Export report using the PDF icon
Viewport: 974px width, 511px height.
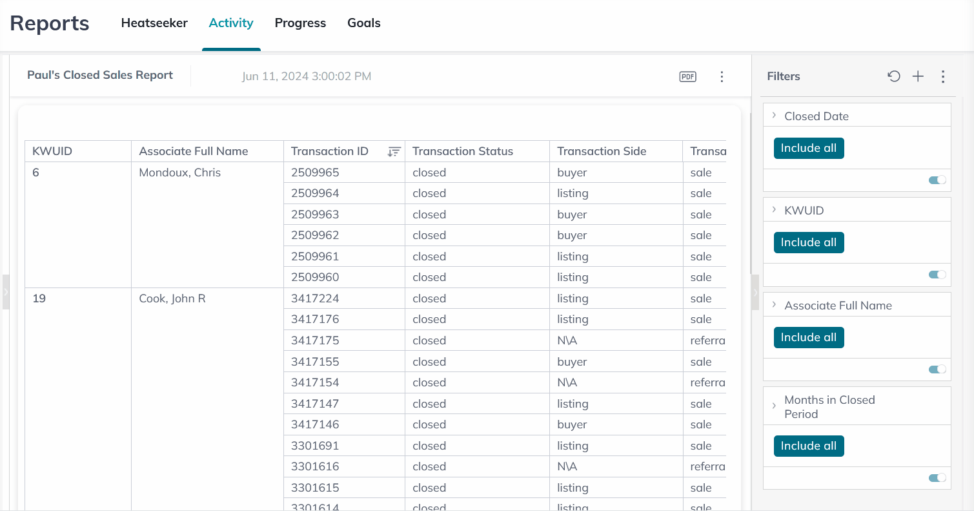point(687,77)
